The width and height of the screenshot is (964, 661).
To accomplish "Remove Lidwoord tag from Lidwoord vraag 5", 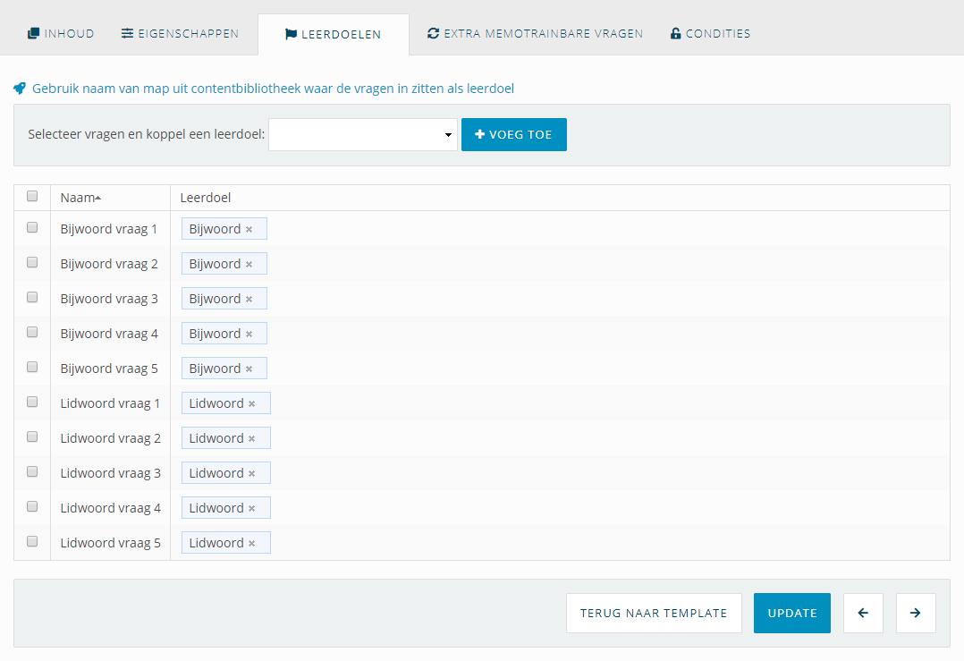I will [x=251, y=544].
